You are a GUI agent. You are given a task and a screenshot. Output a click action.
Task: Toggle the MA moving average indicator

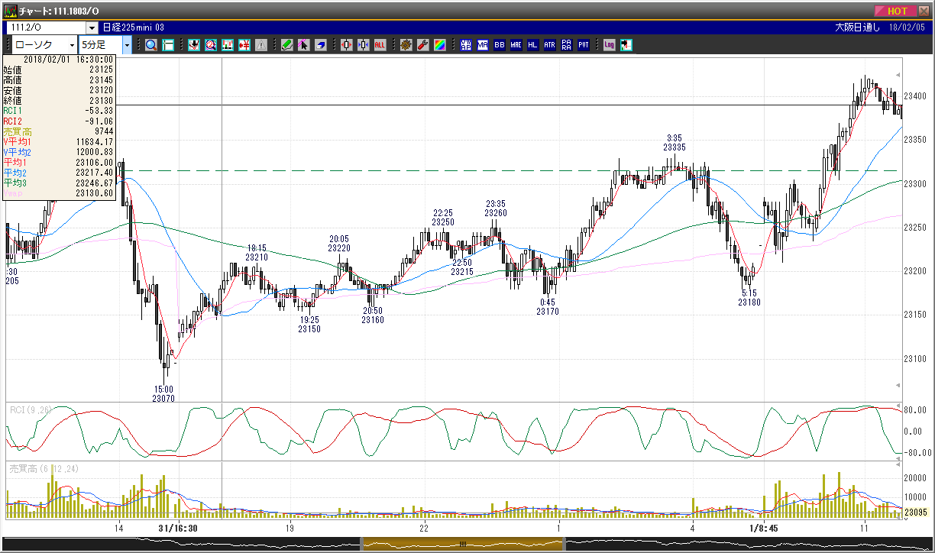482,44
